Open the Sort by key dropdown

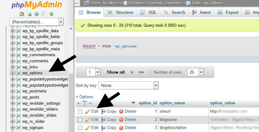coord(129,85)
